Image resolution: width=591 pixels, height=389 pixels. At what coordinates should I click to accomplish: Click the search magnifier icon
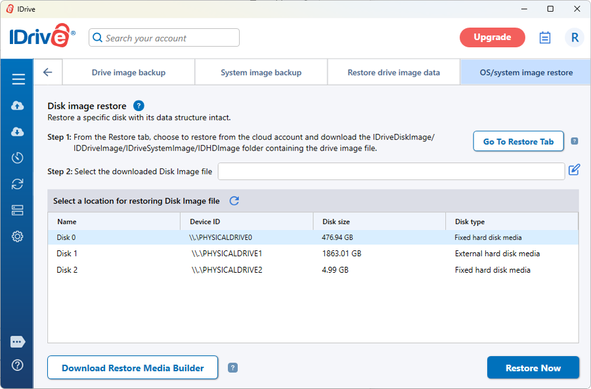tap(97, 37)
